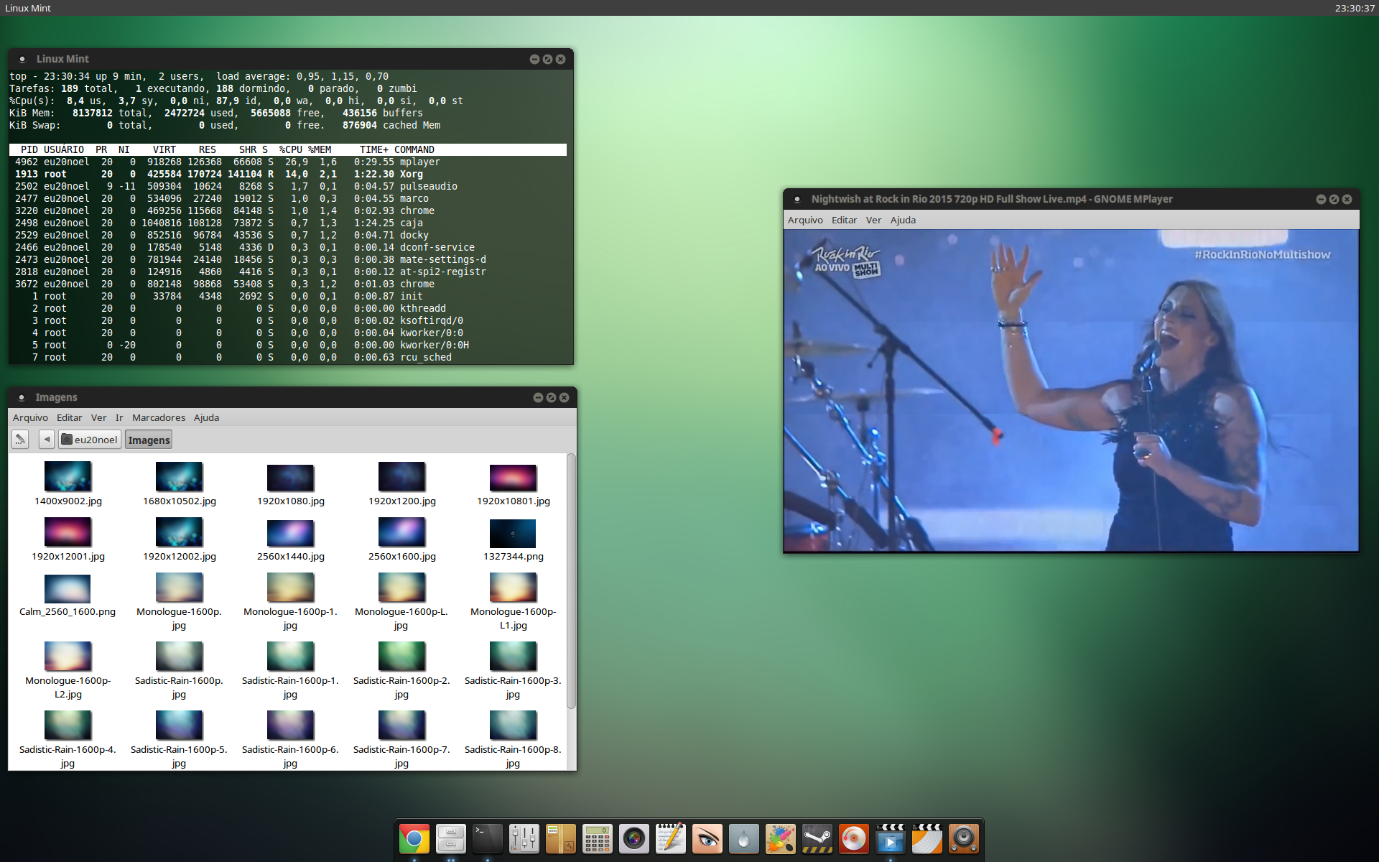Open Marcadores menu in file manager
The width and height of the screenshot is (1379, 862).
[159, 417]
